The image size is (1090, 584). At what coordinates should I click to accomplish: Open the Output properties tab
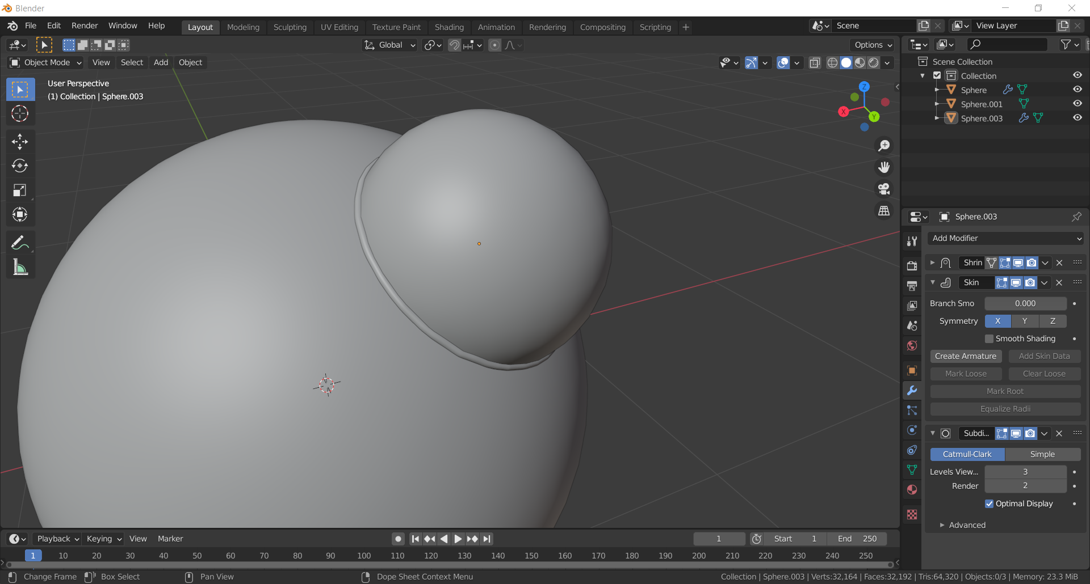912,285
